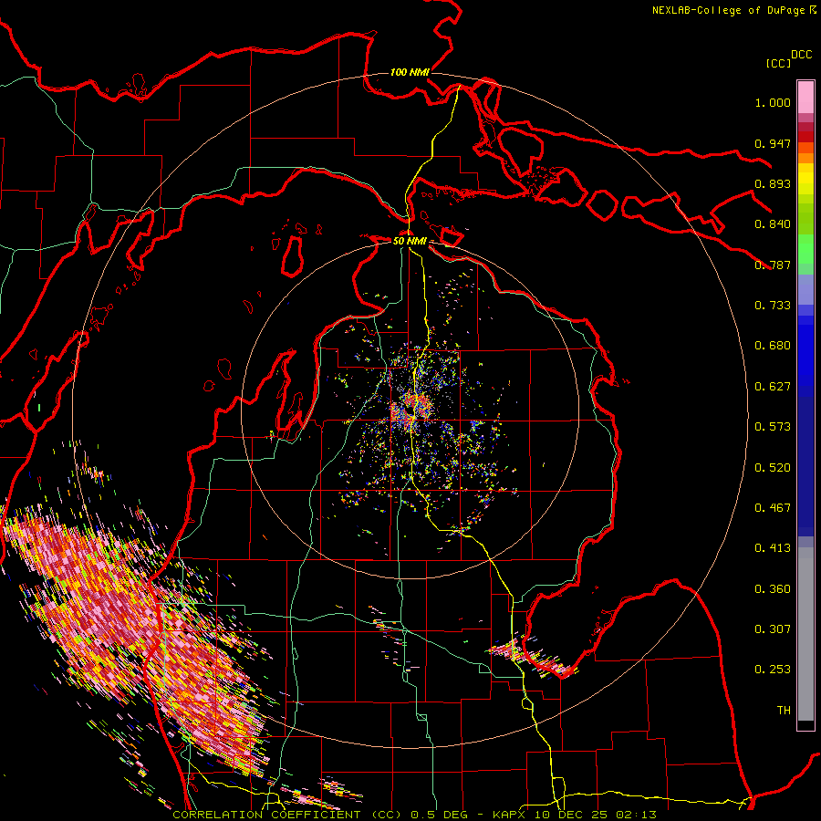Select the 0.360 legend value
The image size is (821, 821).
[773, 589]
